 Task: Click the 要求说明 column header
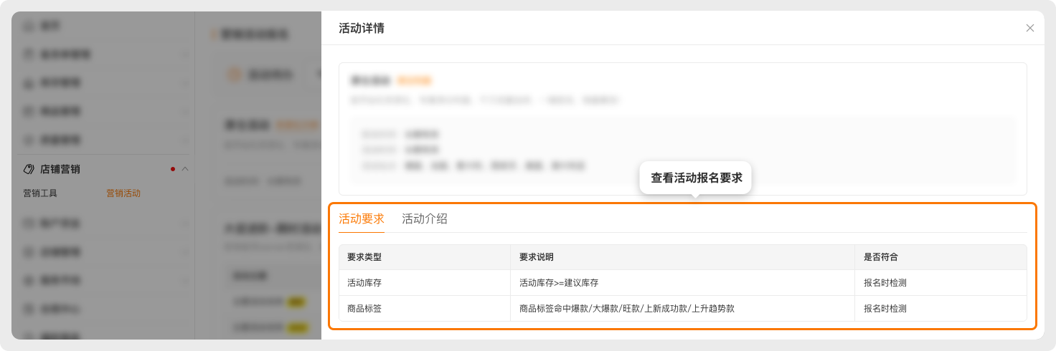click(x=537, y=257)
